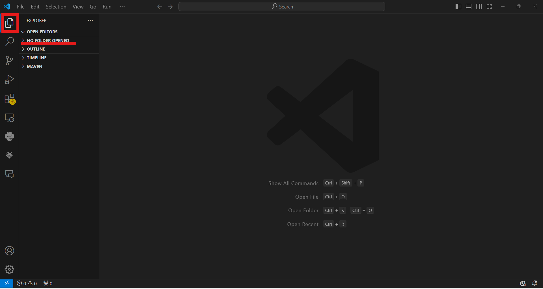The height and width of the screenshot is (289, 543).
Task: Expand the Timeline section
Action: [59, 58]
